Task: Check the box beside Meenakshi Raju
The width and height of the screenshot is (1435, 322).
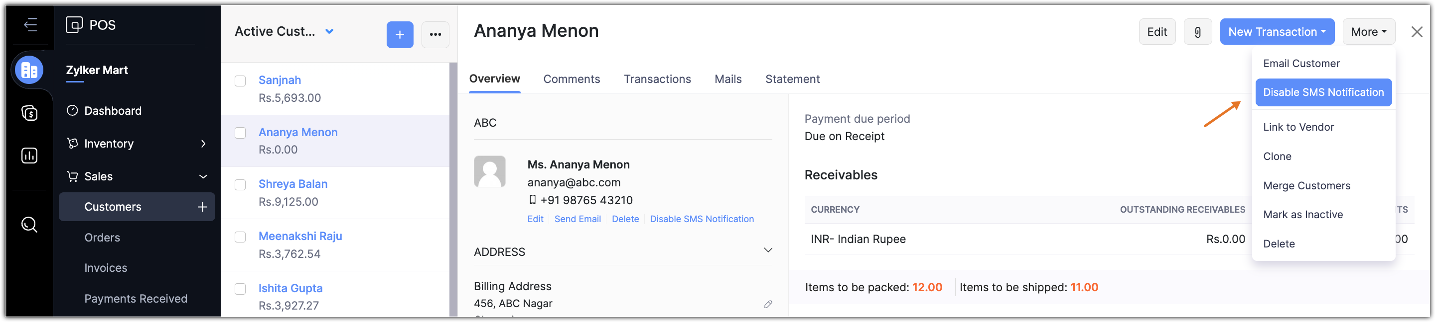Action: coord(240,237)
